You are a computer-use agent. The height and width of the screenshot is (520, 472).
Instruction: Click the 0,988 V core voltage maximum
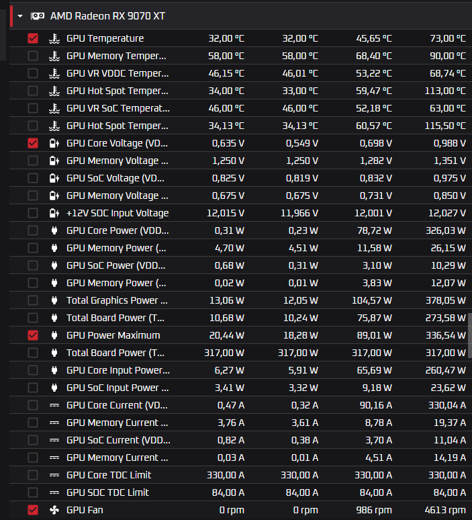point(450,143)
